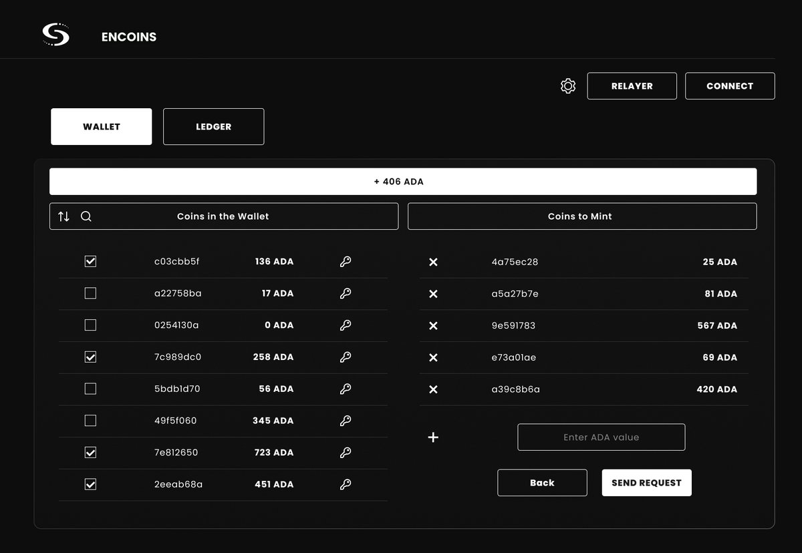802x553 pixels.
Task: Click the ENCOINS title text
Action: pos(129,37)
